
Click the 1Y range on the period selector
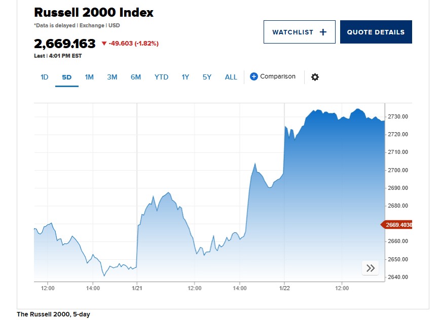pyautogui.click(x=185, y=77)
